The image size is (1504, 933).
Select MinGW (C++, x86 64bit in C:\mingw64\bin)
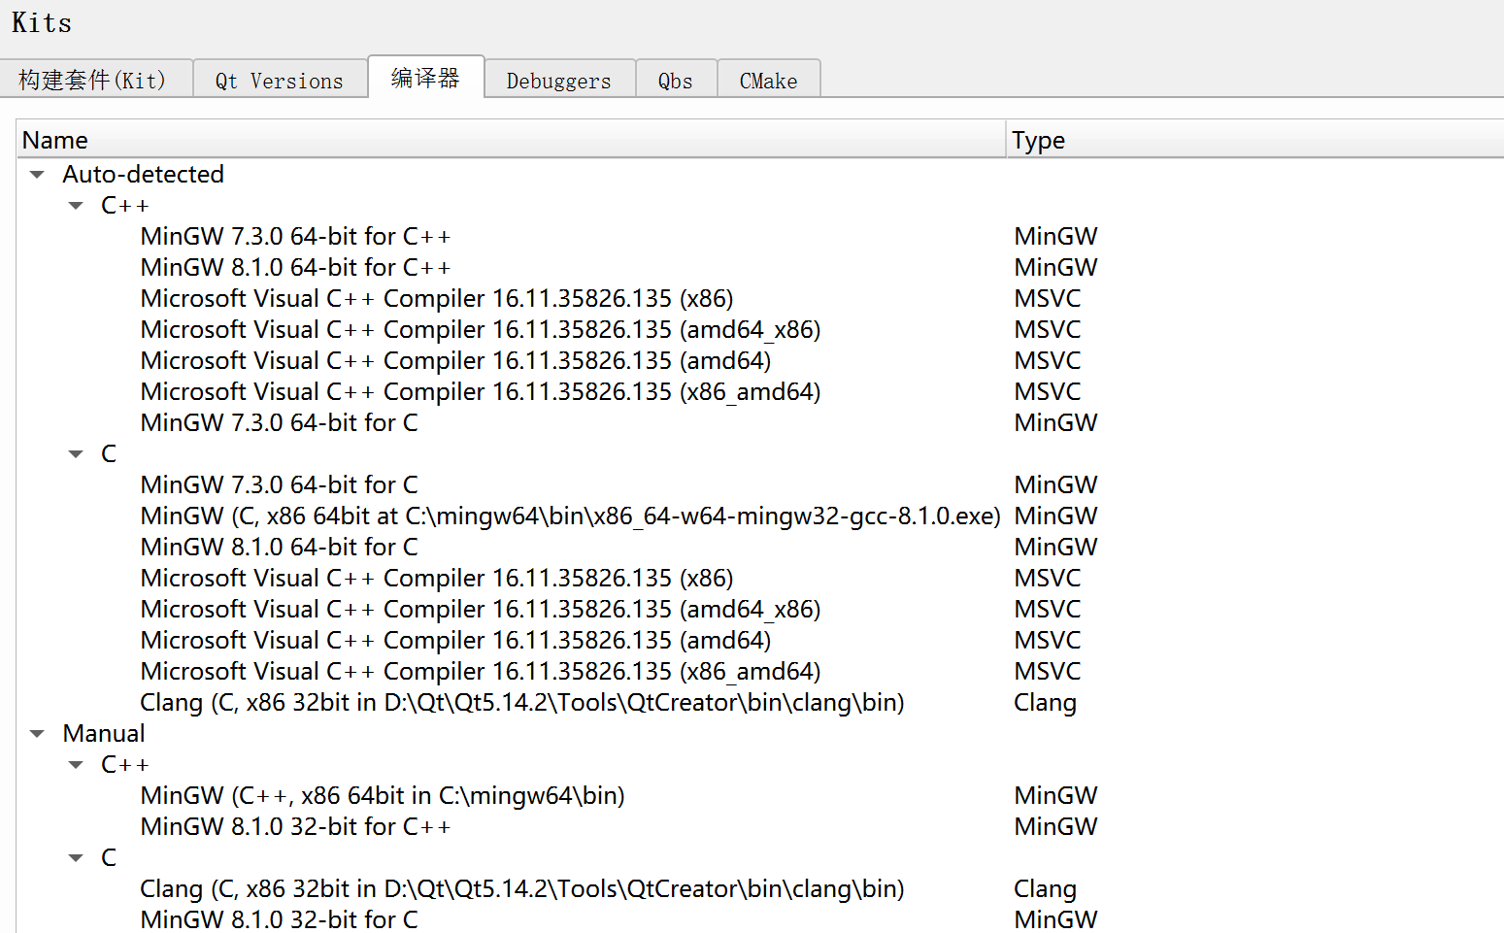(383, 795)
